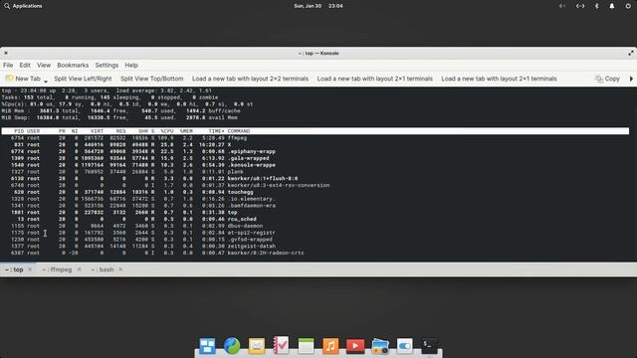Click the plank process row
This screenshot has width=637, height=358.
pyautogui.click(x=316, y=172)
